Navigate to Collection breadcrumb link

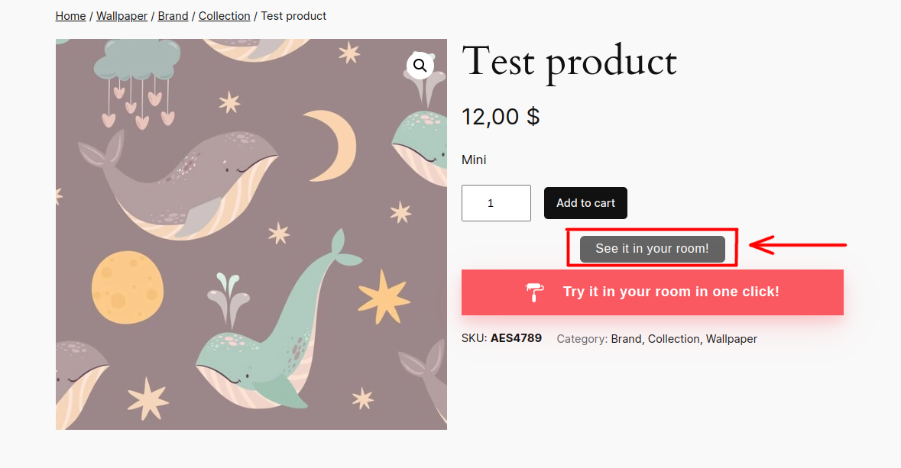[x=224, y=16]
